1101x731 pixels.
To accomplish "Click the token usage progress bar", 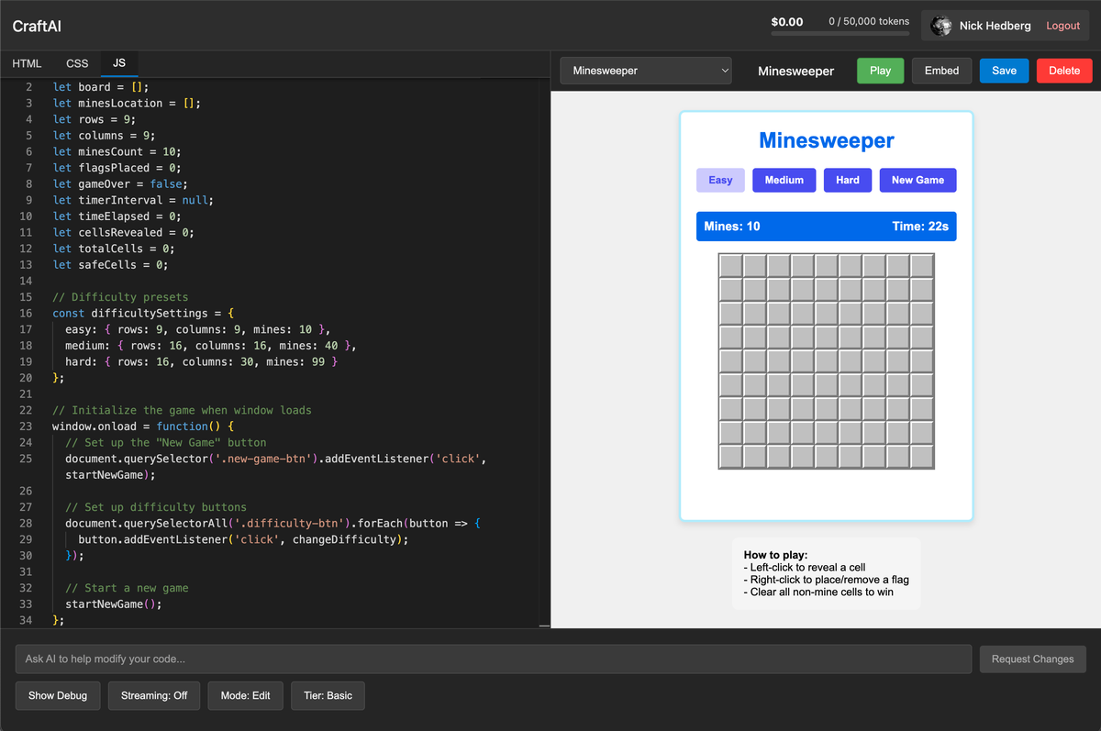I will coord(840,33).
